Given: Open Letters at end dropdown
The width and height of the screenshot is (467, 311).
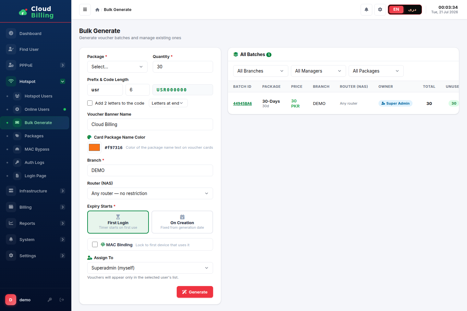Looking at the screenshot, I should click(168, 103).
